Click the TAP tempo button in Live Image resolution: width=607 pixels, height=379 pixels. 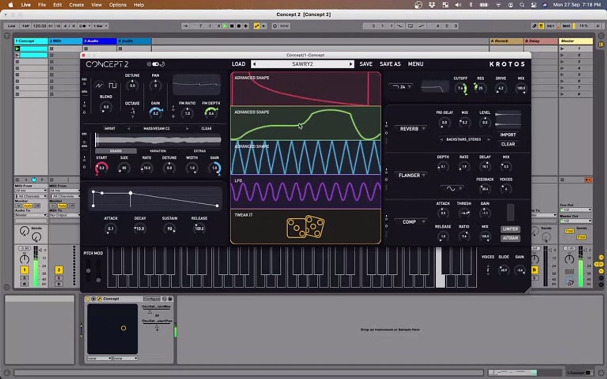coord(25,26)
